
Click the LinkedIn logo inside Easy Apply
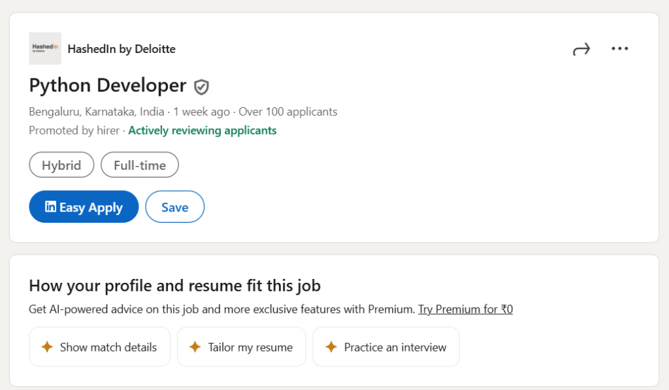tap(50, 206)
